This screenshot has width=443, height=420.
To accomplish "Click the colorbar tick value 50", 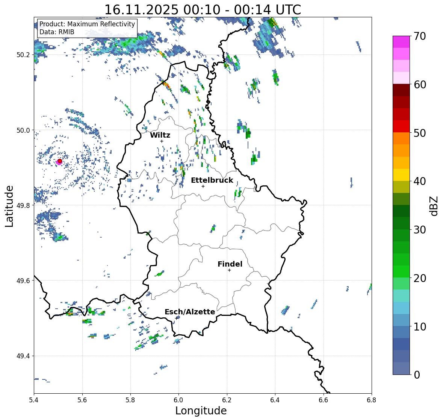I will 420,133.
